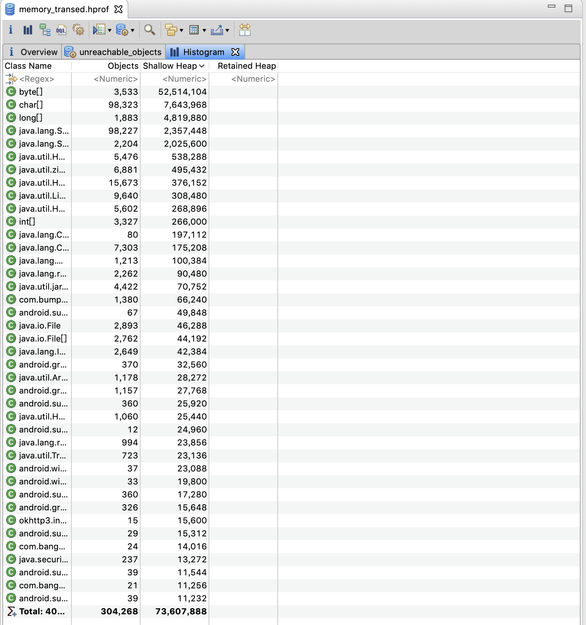
Task: Open the Dominator Tree toolbar icon
Action: pyautogui.click(x=45, y=30)
